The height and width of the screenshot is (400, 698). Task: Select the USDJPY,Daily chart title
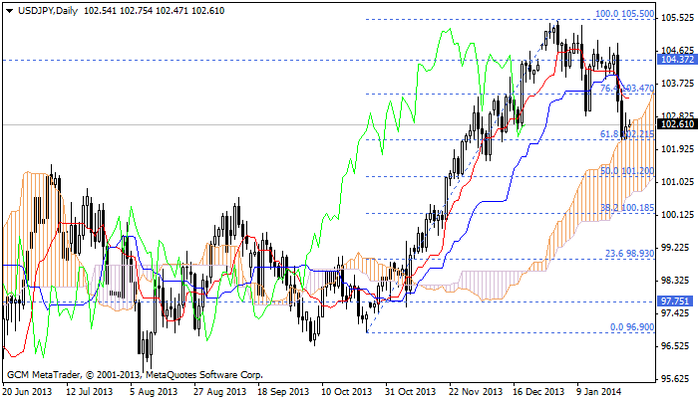tap(48, 10)
